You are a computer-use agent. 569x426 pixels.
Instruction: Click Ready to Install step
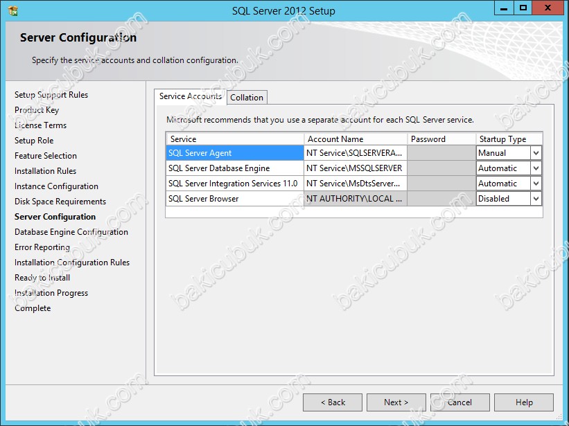click(x=42, y=277)
